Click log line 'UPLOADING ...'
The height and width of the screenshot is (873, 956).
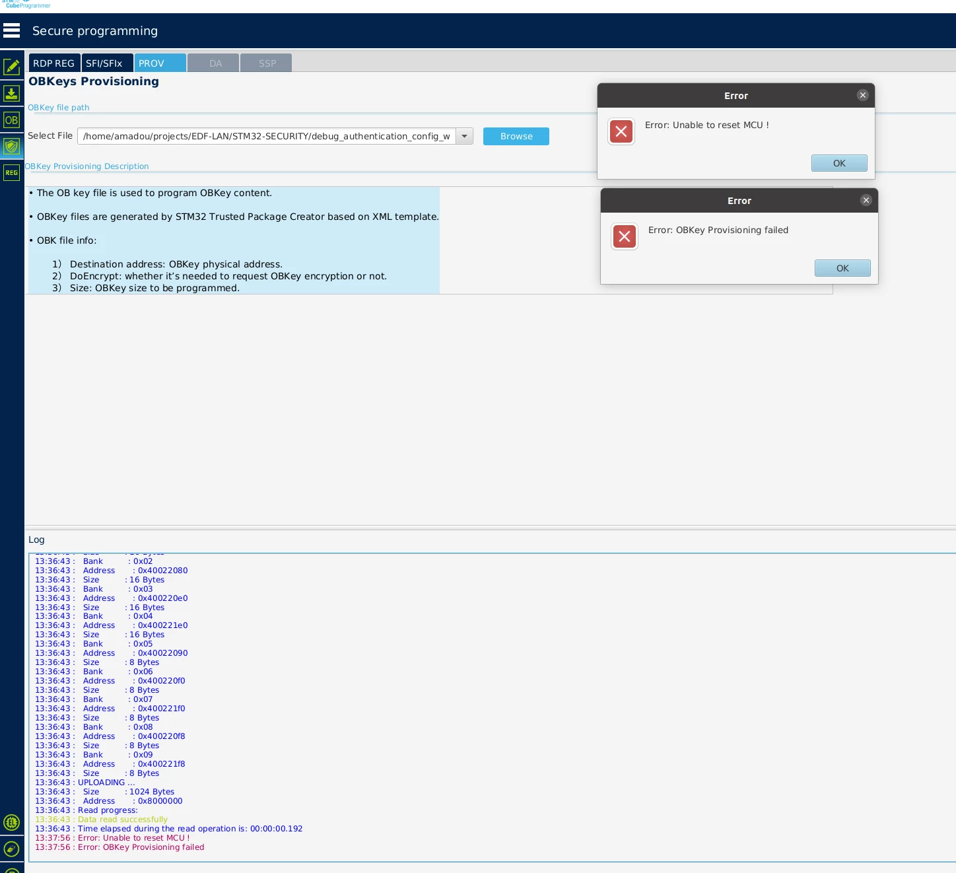[x=85, y=783]
